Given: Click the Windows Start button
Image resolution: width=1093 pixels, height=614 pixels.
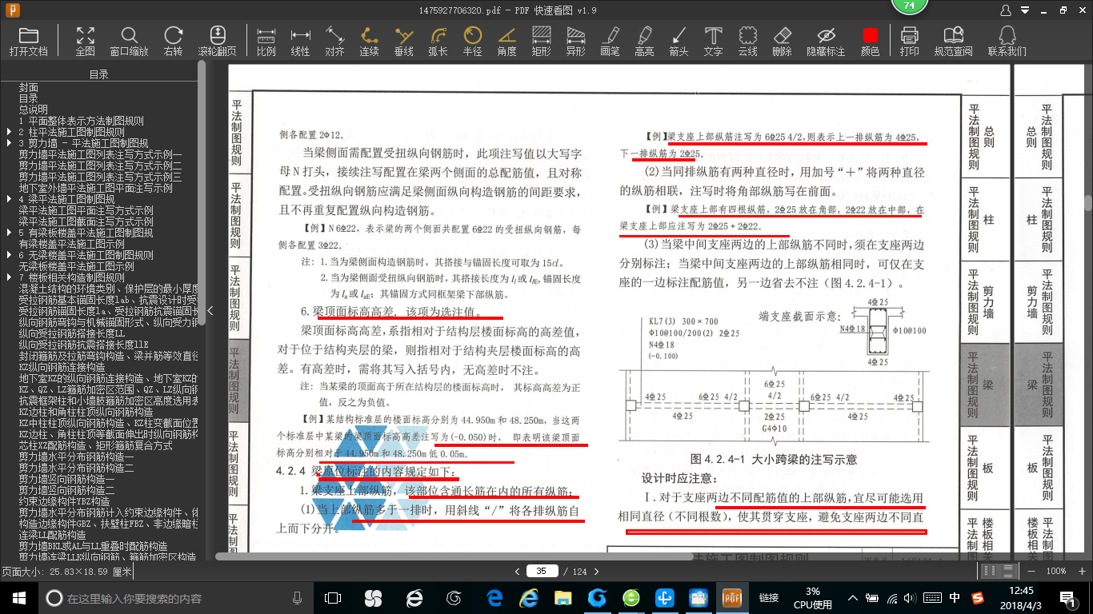Looking at the screenshot, I should coord(18,597).
